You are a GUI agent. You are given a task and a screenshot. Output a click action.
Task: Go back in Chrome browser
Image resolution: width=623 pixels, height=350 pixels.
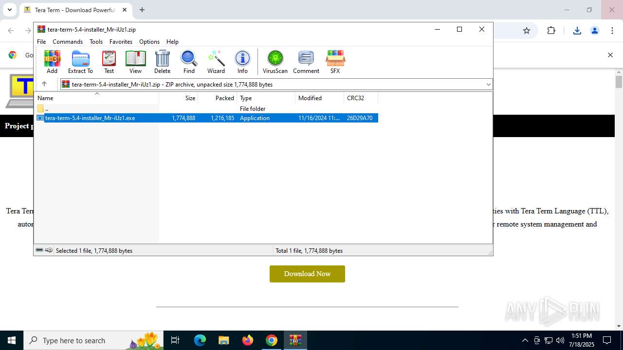(11, 31)
